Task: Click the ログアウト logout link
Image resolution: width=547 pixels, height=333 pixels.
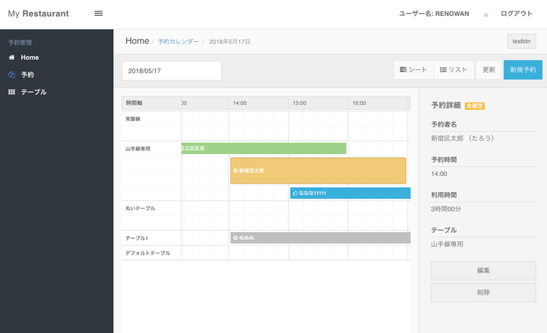Action: pos(517,14)
